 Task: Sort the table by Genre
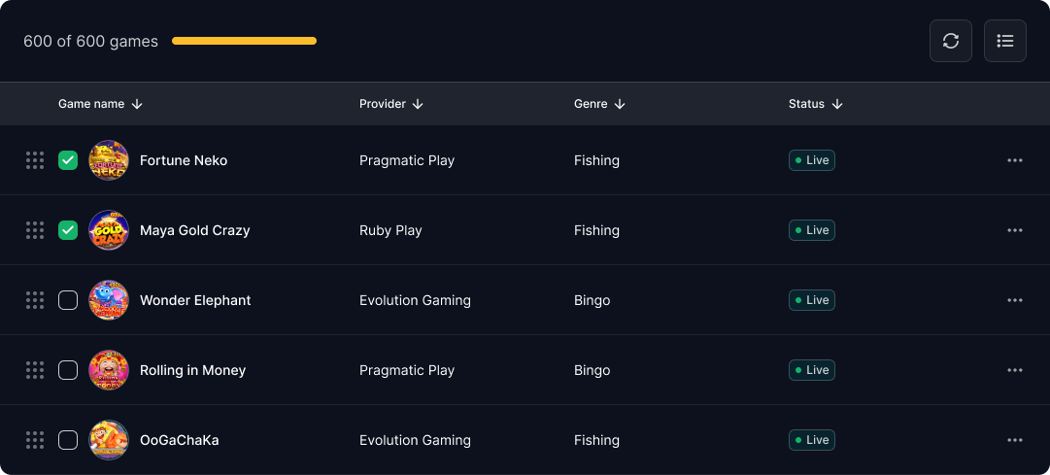coord(620,104)
